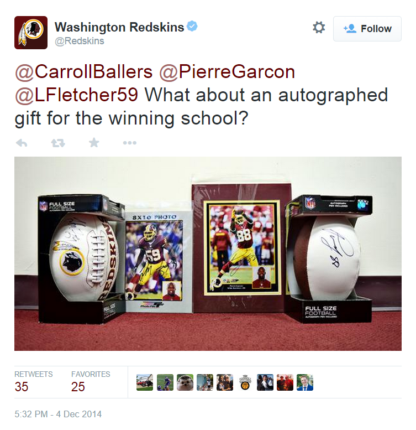Open the blue suit man avatar profile
The width and height of the screenshot is (416, 430).
pos(305,382)
